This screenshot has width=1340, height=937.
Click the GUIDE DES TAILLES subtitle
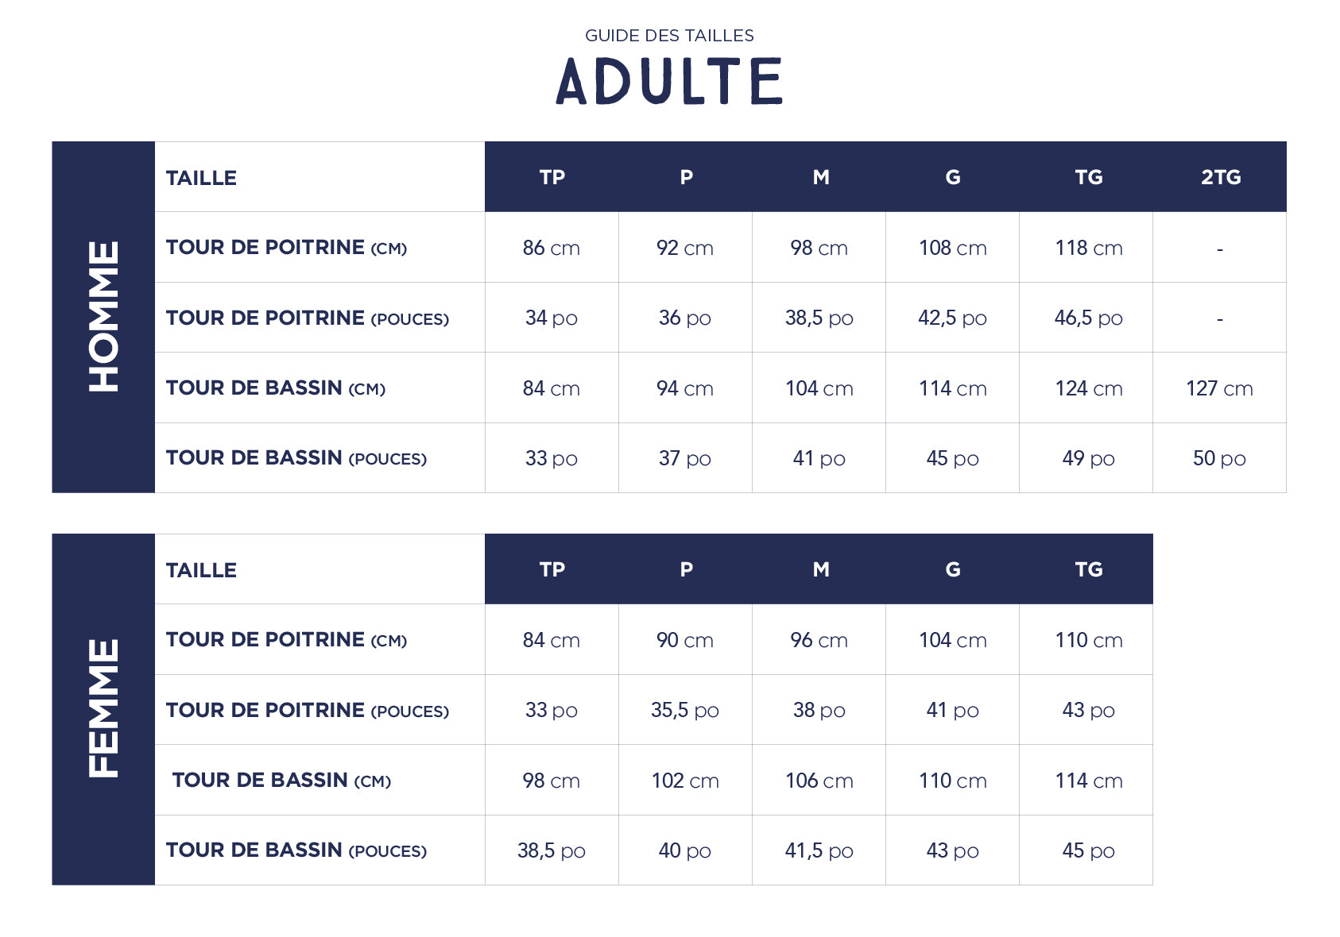(669, 36)
